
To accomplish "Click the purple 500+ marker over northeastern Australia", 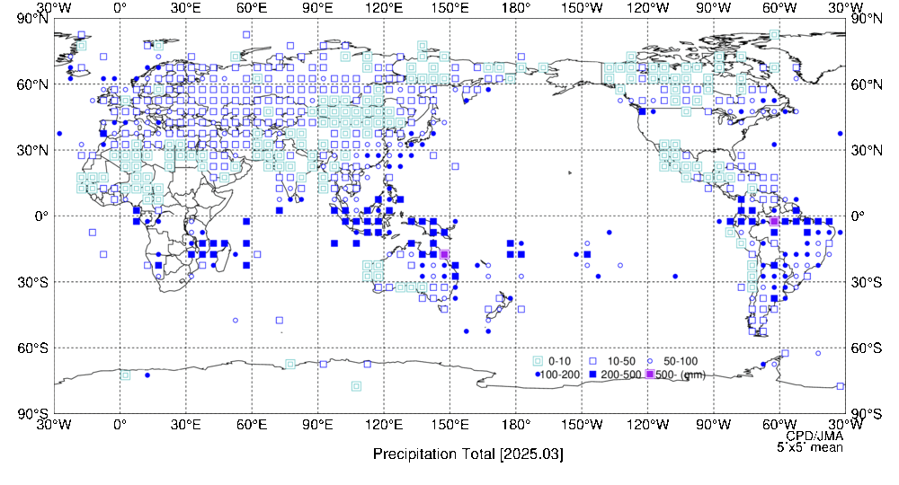I will tap(444, 254).
